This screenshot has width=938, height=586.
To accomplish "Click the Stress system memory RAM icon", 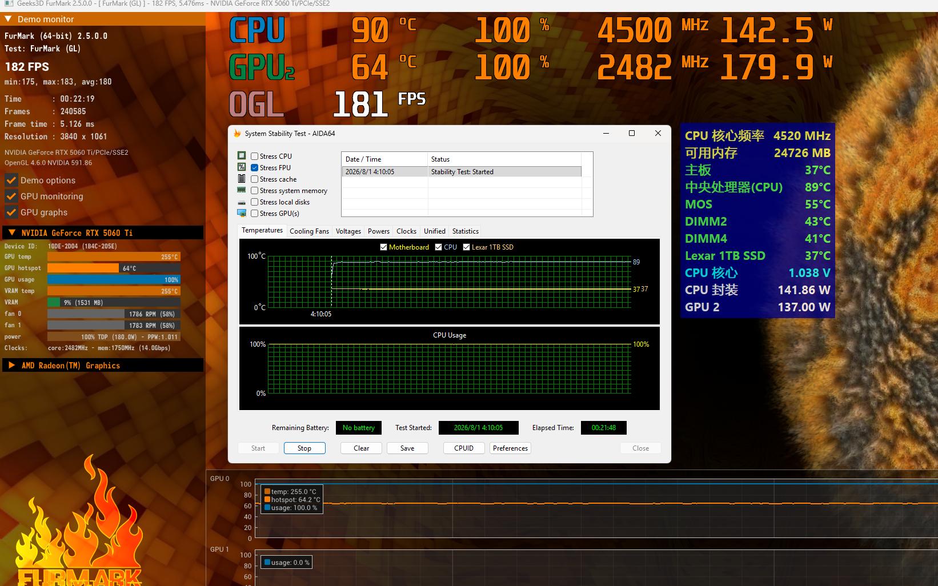I will (x=242, y=190).
